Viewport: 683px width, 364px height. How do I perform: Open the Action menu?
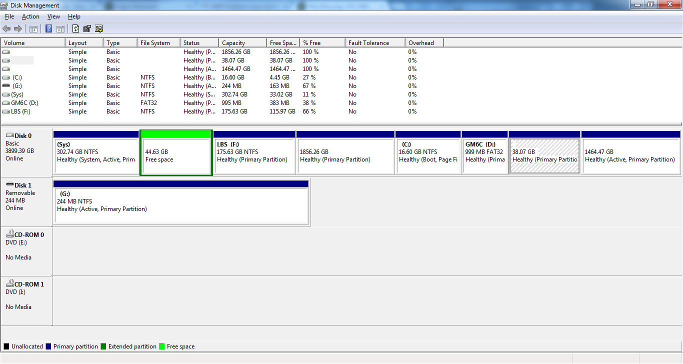click(30, 16)
